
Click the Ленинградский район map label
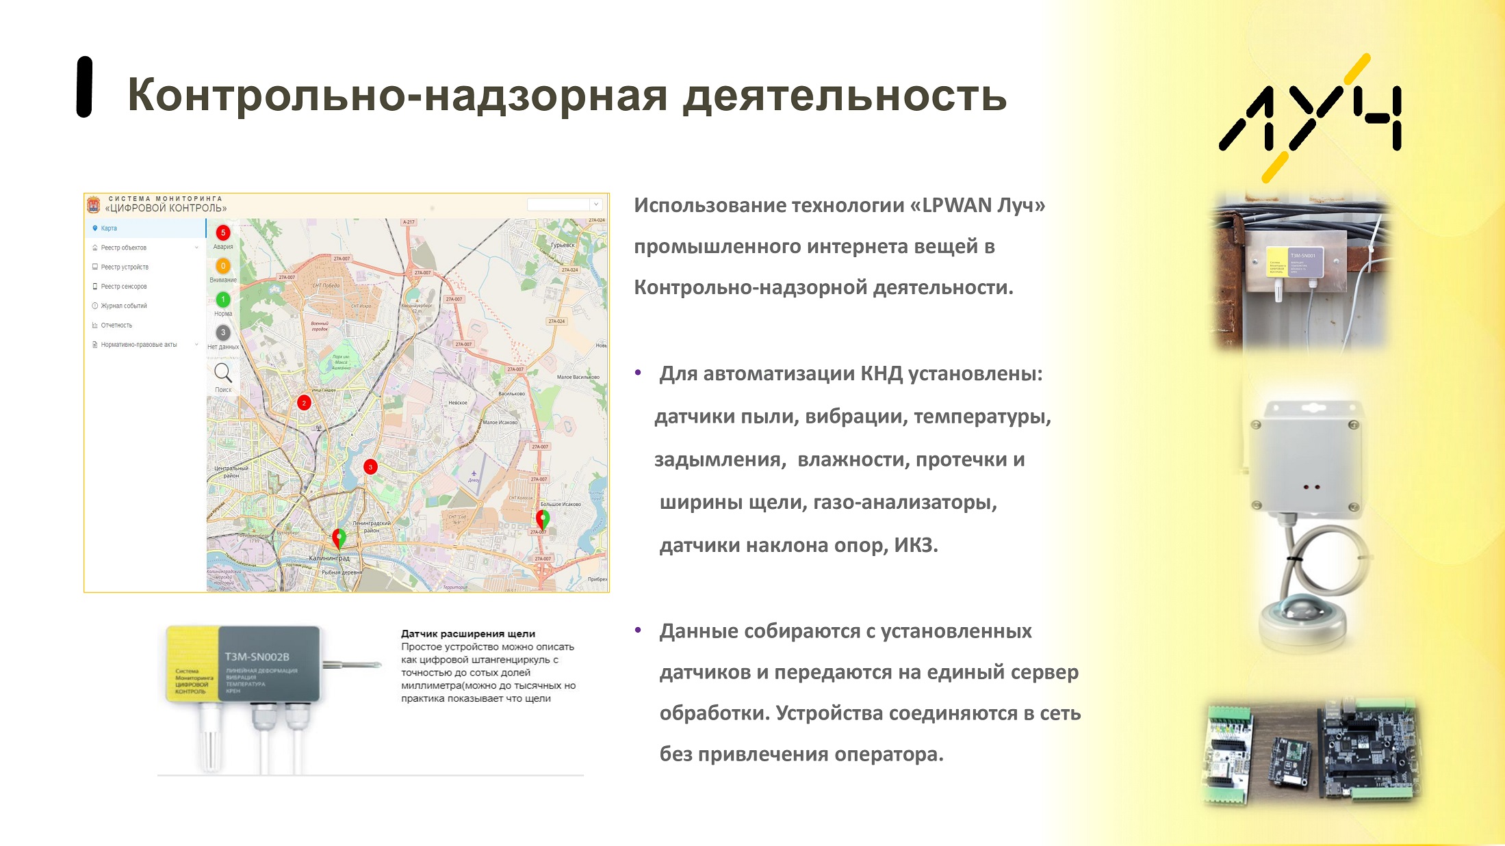tap(372, 527)
